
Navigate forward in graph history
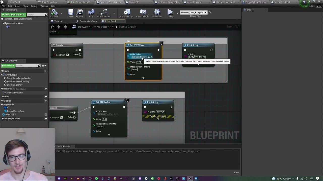click(66, 27)
